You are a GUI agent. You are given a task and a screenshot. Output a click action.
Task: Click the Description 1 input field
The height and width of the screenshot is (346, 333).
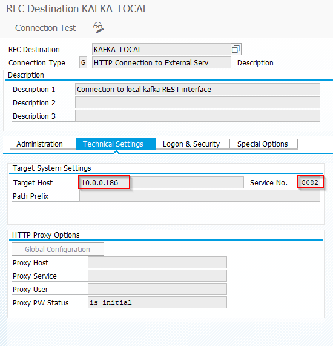(x=197, y=89)
